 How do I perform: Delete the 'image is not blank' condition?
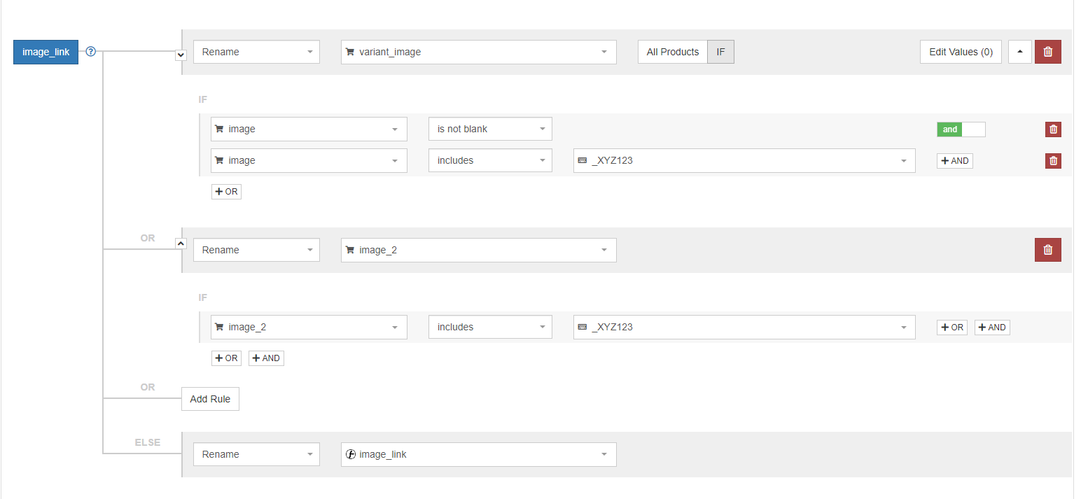[x=1053, y=129]
